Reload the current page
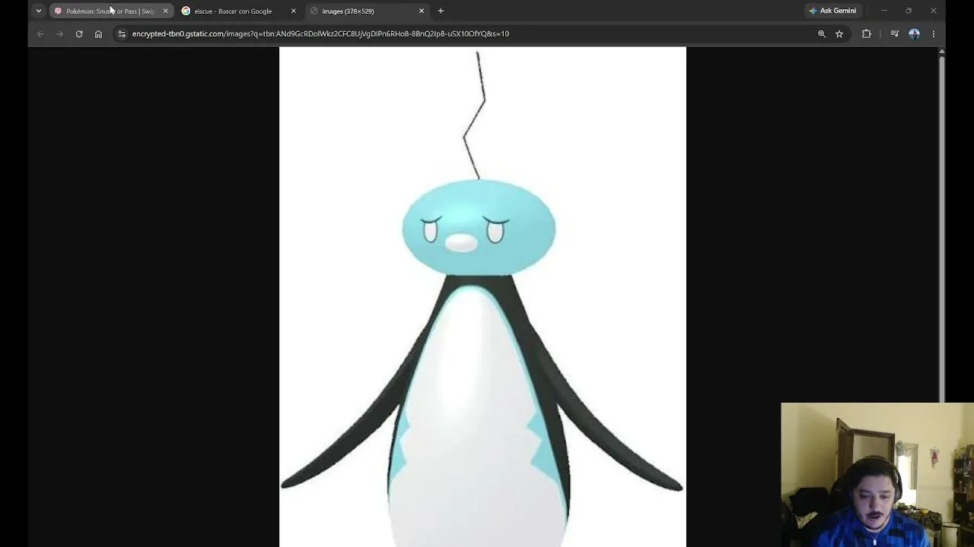 click(79, 33)
